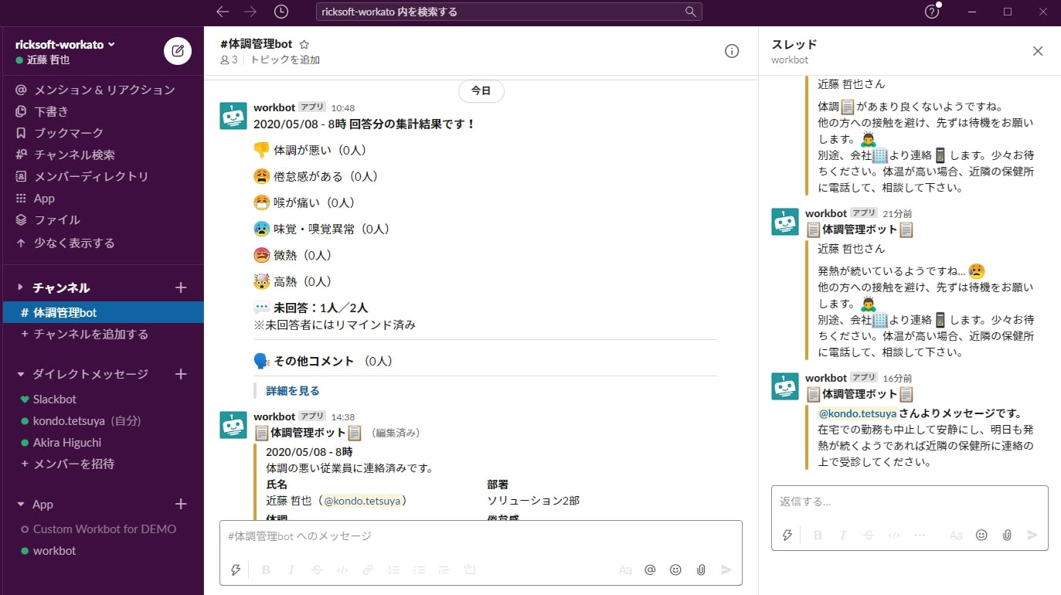
Task: Open member count in channel header
Action: 230,59
